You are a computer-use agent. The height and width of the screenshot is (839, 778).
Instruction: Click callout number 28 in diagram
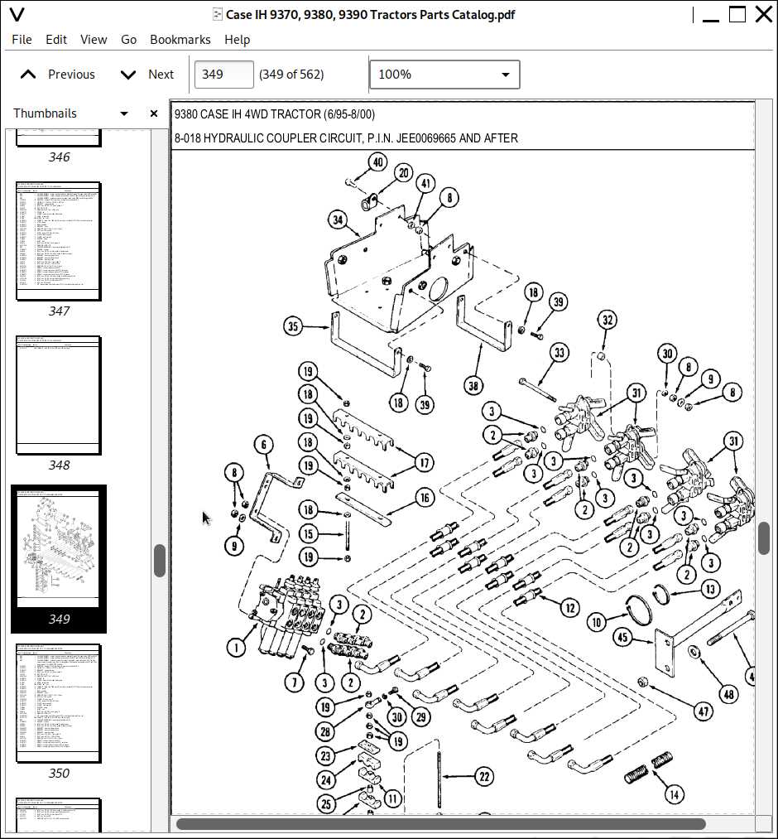[325, 731]
